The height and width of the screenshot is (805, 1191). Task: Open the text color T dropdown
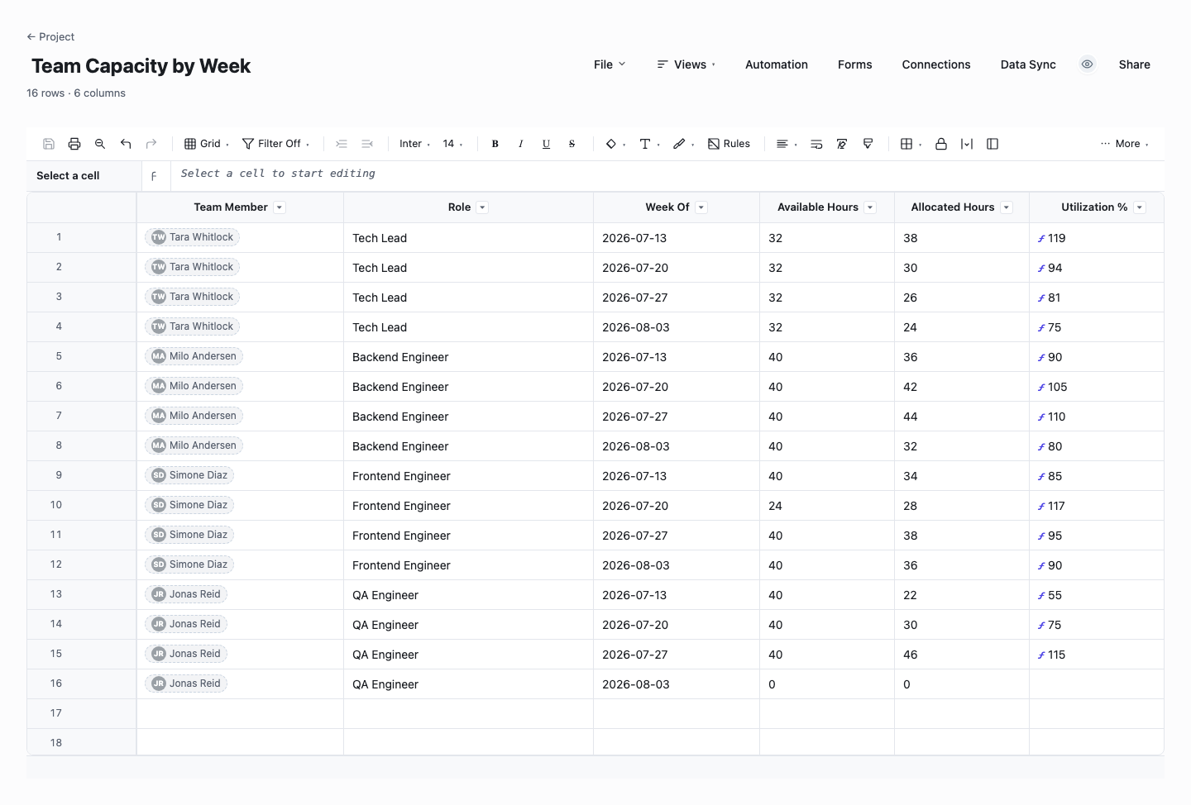point(649,144)
